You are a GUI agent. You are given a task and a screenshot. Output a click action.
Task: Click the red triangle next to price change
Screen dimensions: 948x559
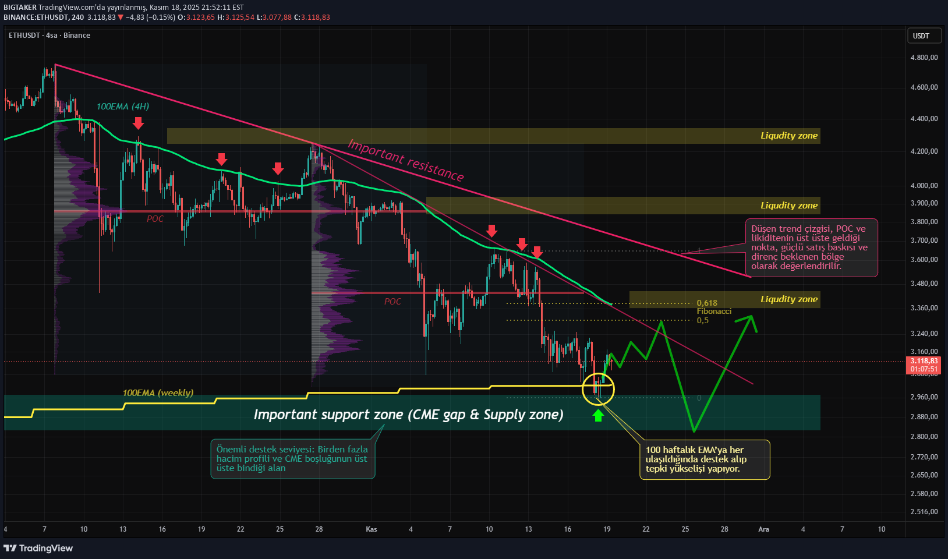[121, 17]
